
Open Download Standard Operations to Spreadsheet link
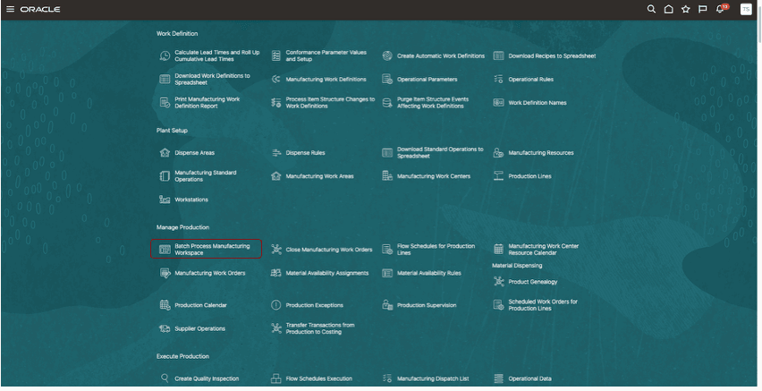440,153
